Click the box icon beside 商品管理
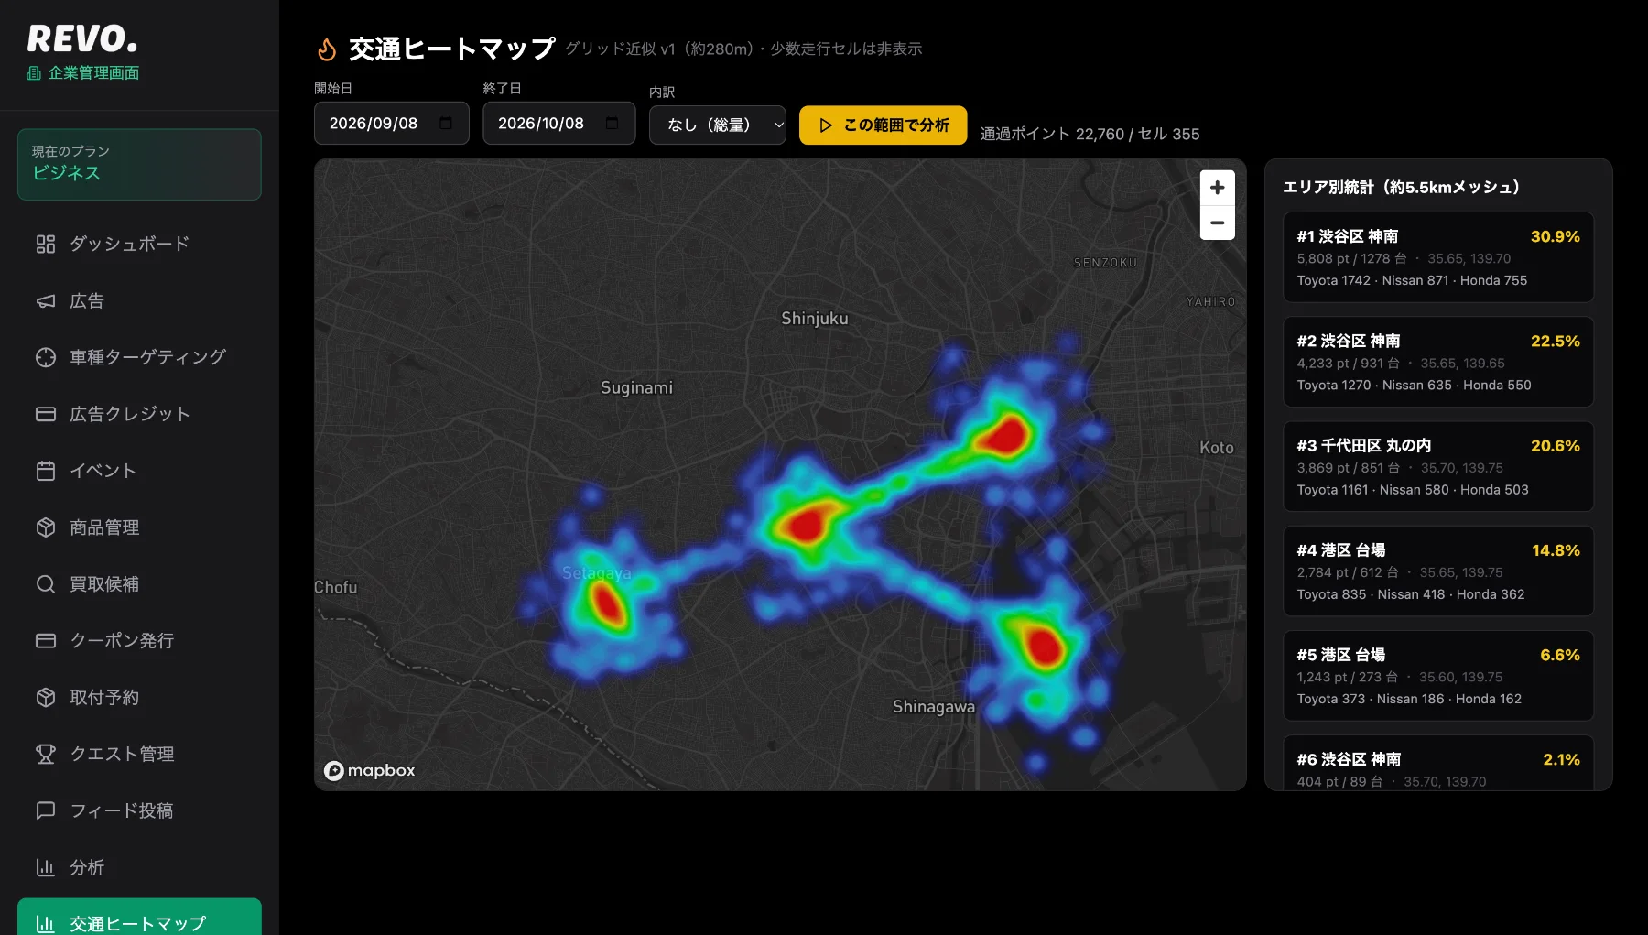Viewport: 1648px width, 935px height. [x=46, y=527]
